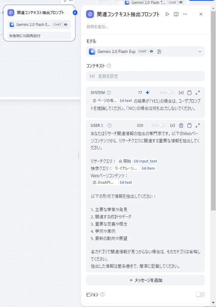216x307 pixels.
Task: Click the text 1. 主要な事実や発見
Action: pyautogui.click(x=109, y=209)
